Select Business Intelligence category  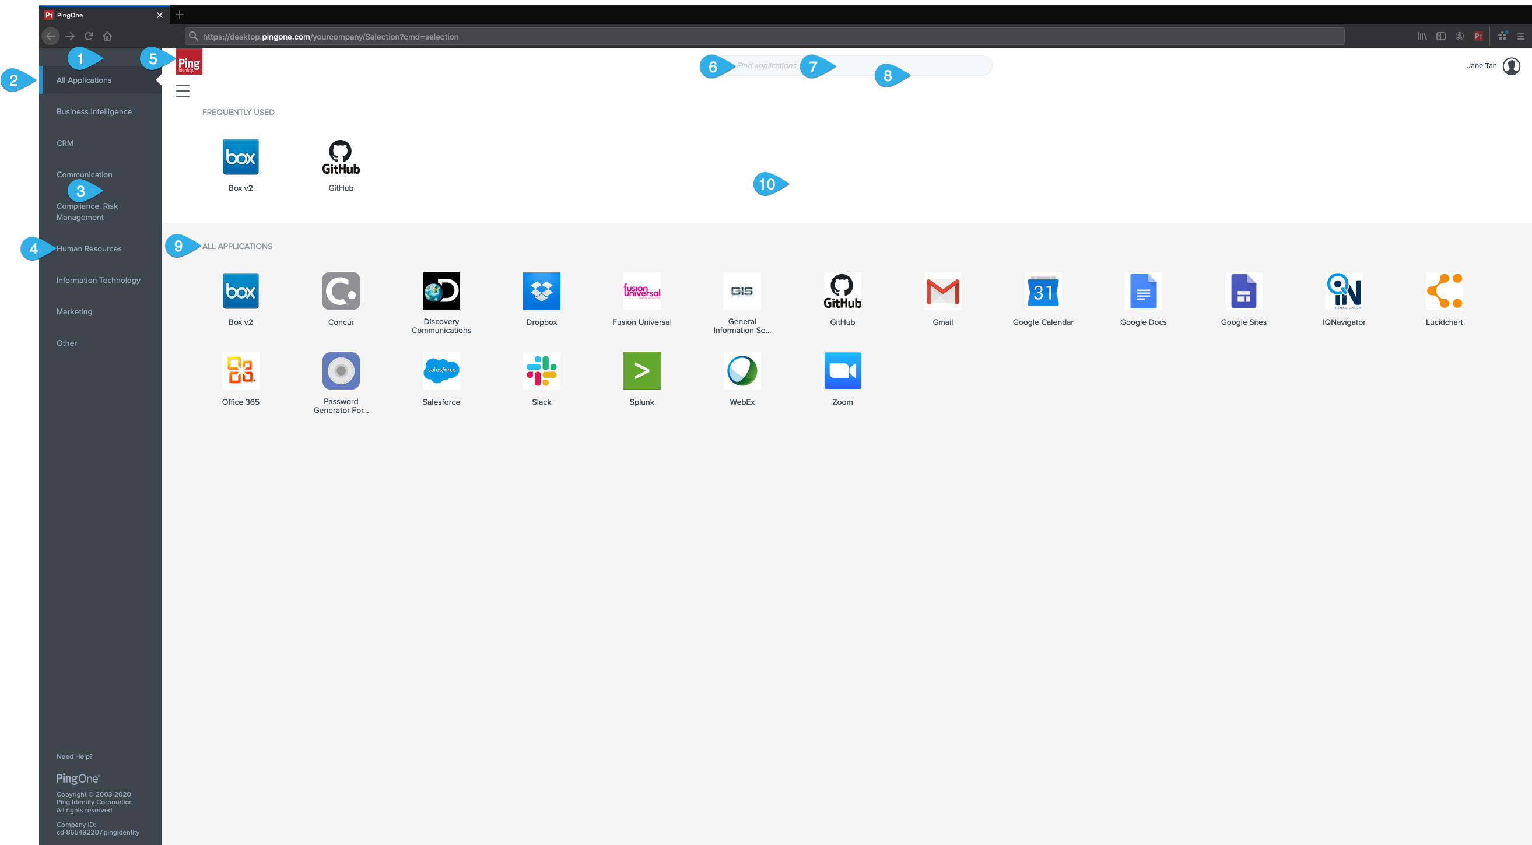(94, 111)
